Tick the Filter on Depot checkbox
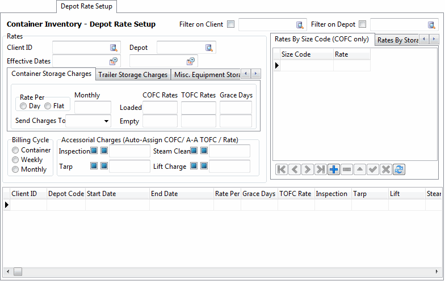This screenshot has height=281, width=445. click(x=362, y=24)
